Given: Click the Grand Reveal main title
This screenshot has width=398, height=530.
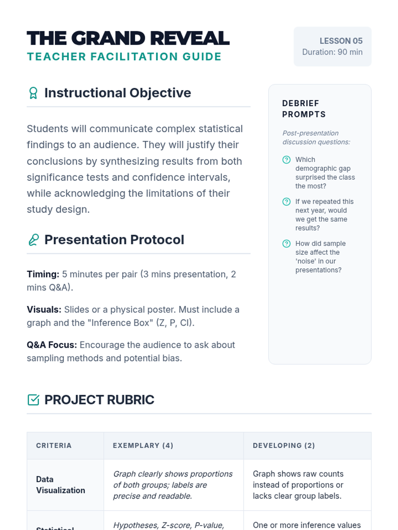Looking at the screenshot, I should coord(128,38).
